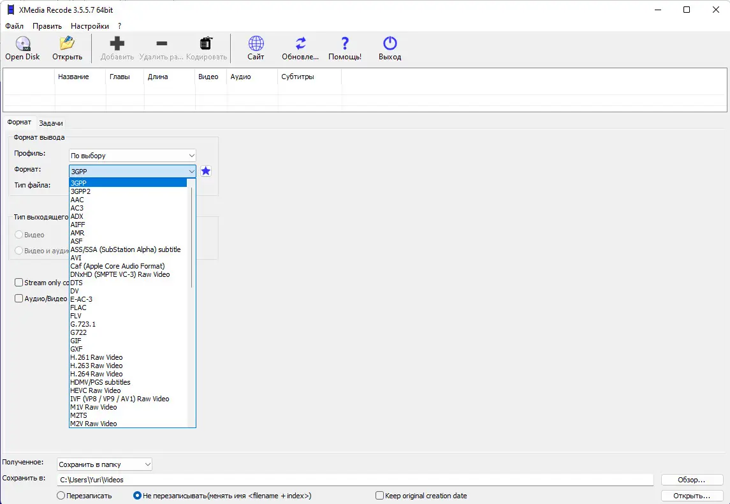Select DTS in the format list

tap(128, 283)
